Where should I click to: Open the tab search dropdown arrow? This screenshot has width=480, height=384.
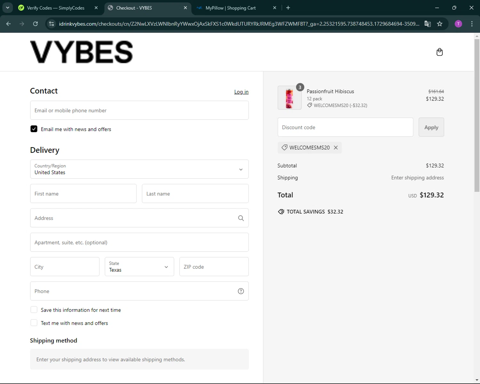(8, 8)
